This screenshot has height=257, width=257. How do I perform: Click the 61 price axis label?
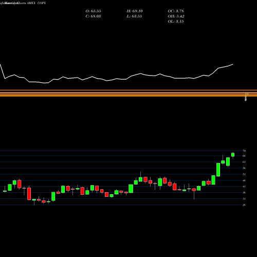pyautogui.click(x=244, y=162)
